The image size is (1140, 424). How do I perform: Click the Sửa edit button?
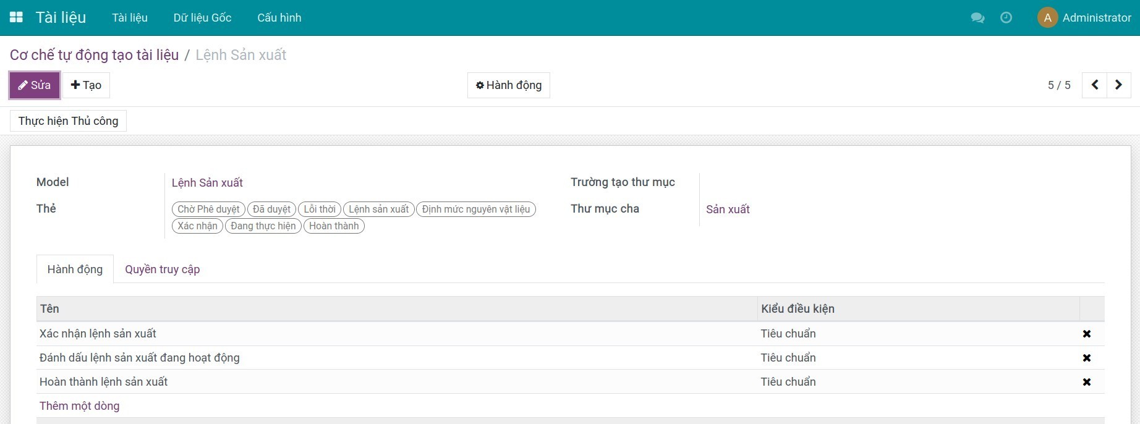click(x=35, y=85)
